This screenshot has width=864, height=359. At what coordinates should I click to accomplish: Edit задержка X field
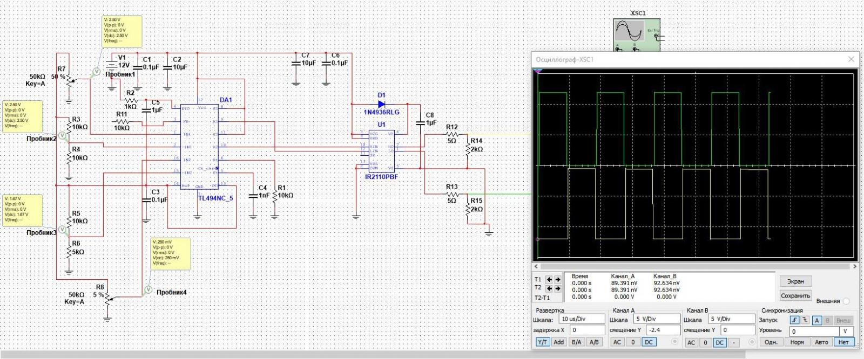(x=587, y=330)
